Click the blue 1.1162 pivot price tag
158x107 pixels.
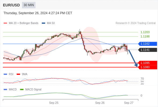pyautogui.click(x=148, y=44)
